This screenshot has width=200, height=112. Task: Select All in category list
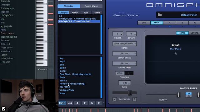(x=60, y=16)
